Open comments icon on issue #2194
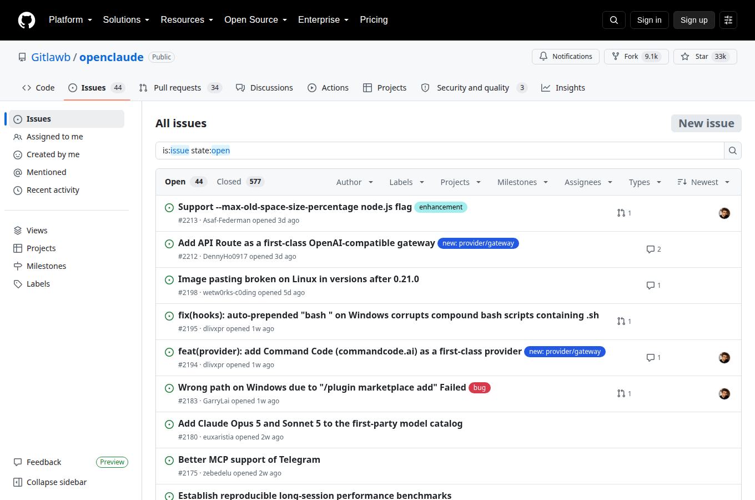The image size is (755, 500). tap(651, 357)
